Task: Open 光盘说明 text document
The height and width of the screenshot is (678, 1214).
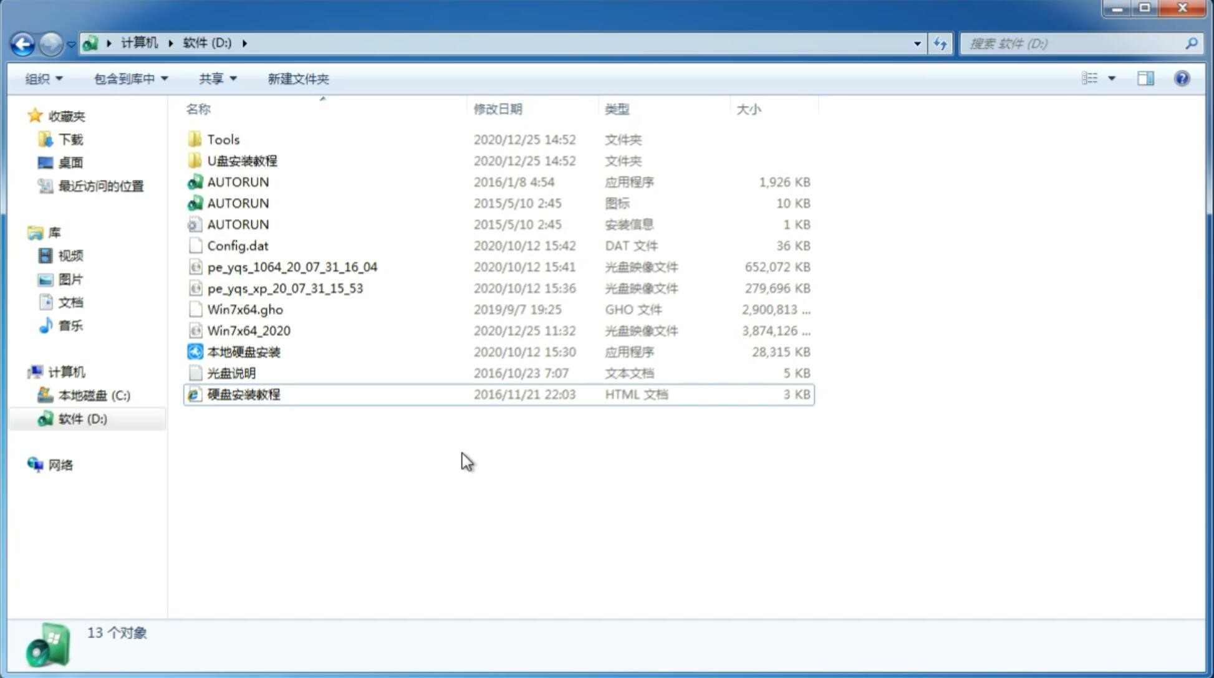Action: (x=232, y=372)
